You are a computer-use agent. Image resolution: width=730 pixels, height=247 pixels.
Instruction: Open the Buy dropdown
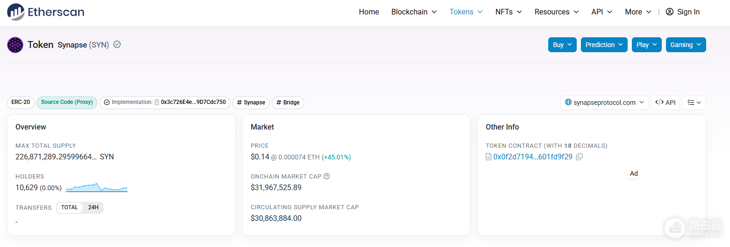click(562, 45)
